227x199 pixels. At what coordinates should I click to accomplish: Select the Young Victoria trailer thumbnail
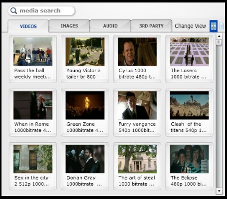point(85,52)
